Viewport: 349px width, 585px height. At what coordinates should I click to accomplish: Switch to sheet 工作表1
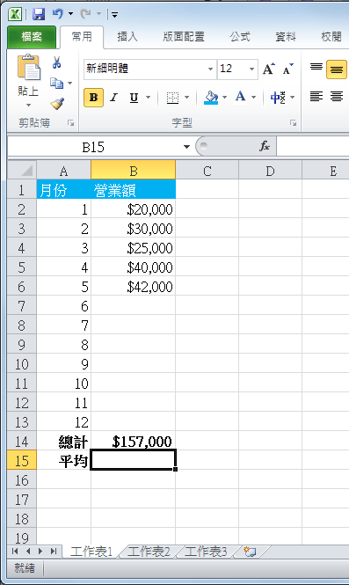coord(91,552)
